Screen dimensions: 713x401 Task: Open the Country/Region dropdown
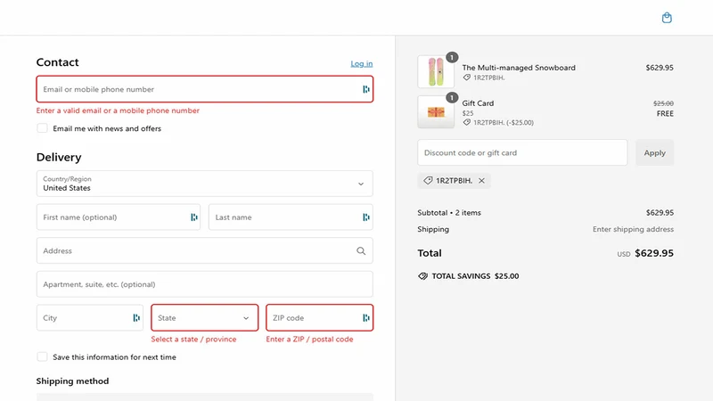[x=205, y=184]
